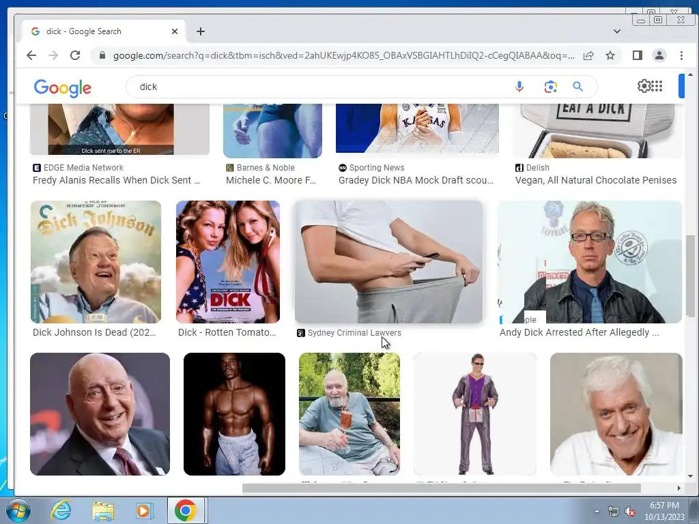Open the Sydney Criminal Lawyers source link
Screen dimensions: 699x524
(349, 333)
